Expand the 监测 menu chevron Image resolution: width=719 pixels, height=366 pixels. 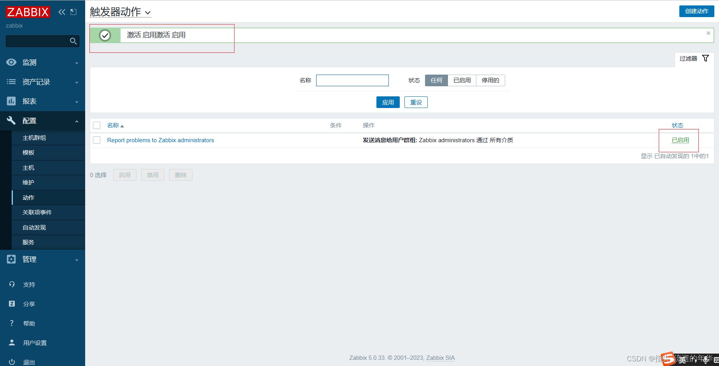77,63
